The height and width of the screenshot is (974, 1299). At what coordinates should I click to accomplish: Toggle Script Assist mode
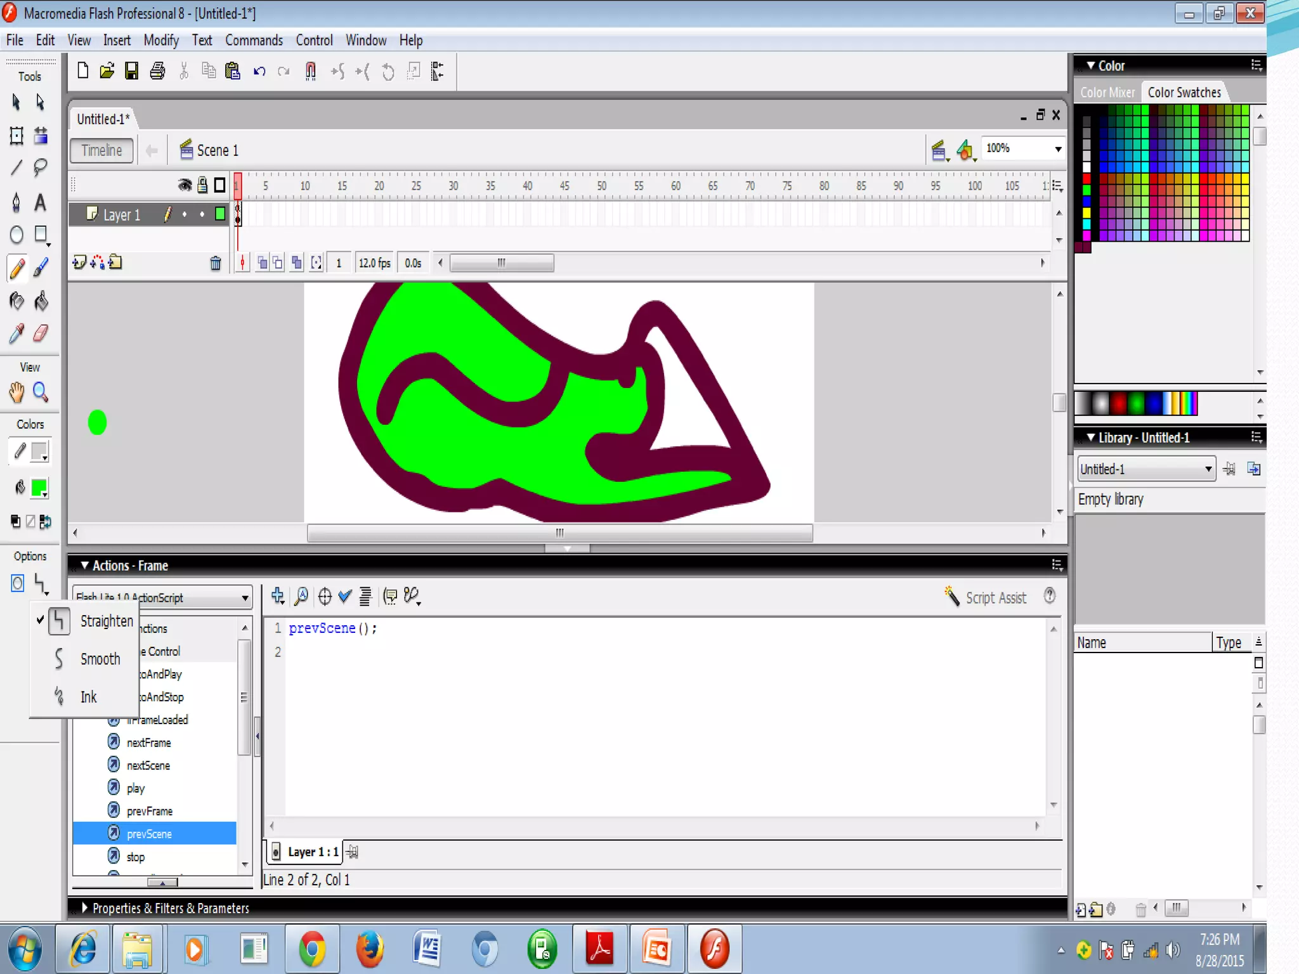[x=985, y=597]
